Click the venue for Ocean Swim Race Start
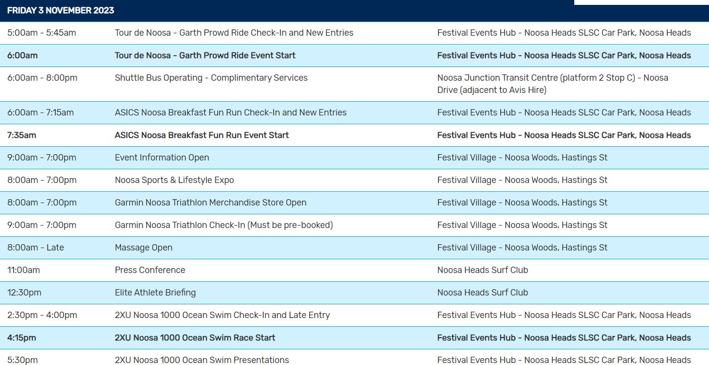 pyautogui.click(x=564, y=338)
